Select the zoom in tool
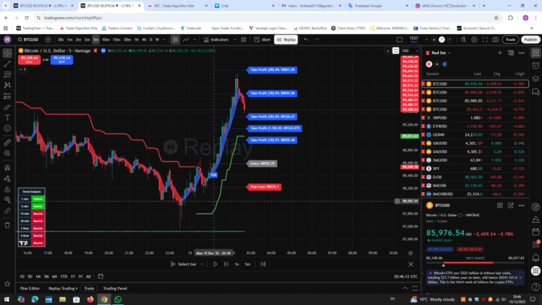542x305 pixels. pyautogui.click(x=8, y=153)
